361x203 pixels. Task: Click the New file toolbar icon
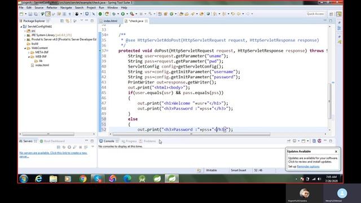(21, 14)
